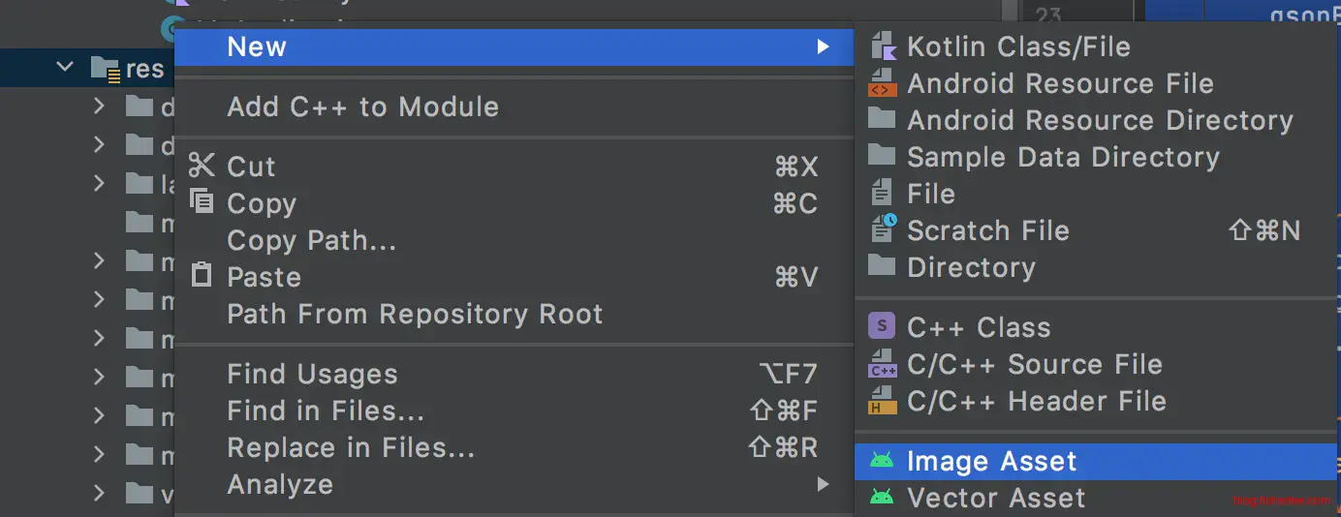The width and height of the screenshot is (1341, 517).
Task: Click the C/C++ Header File icon
Action: coord(882,401)
